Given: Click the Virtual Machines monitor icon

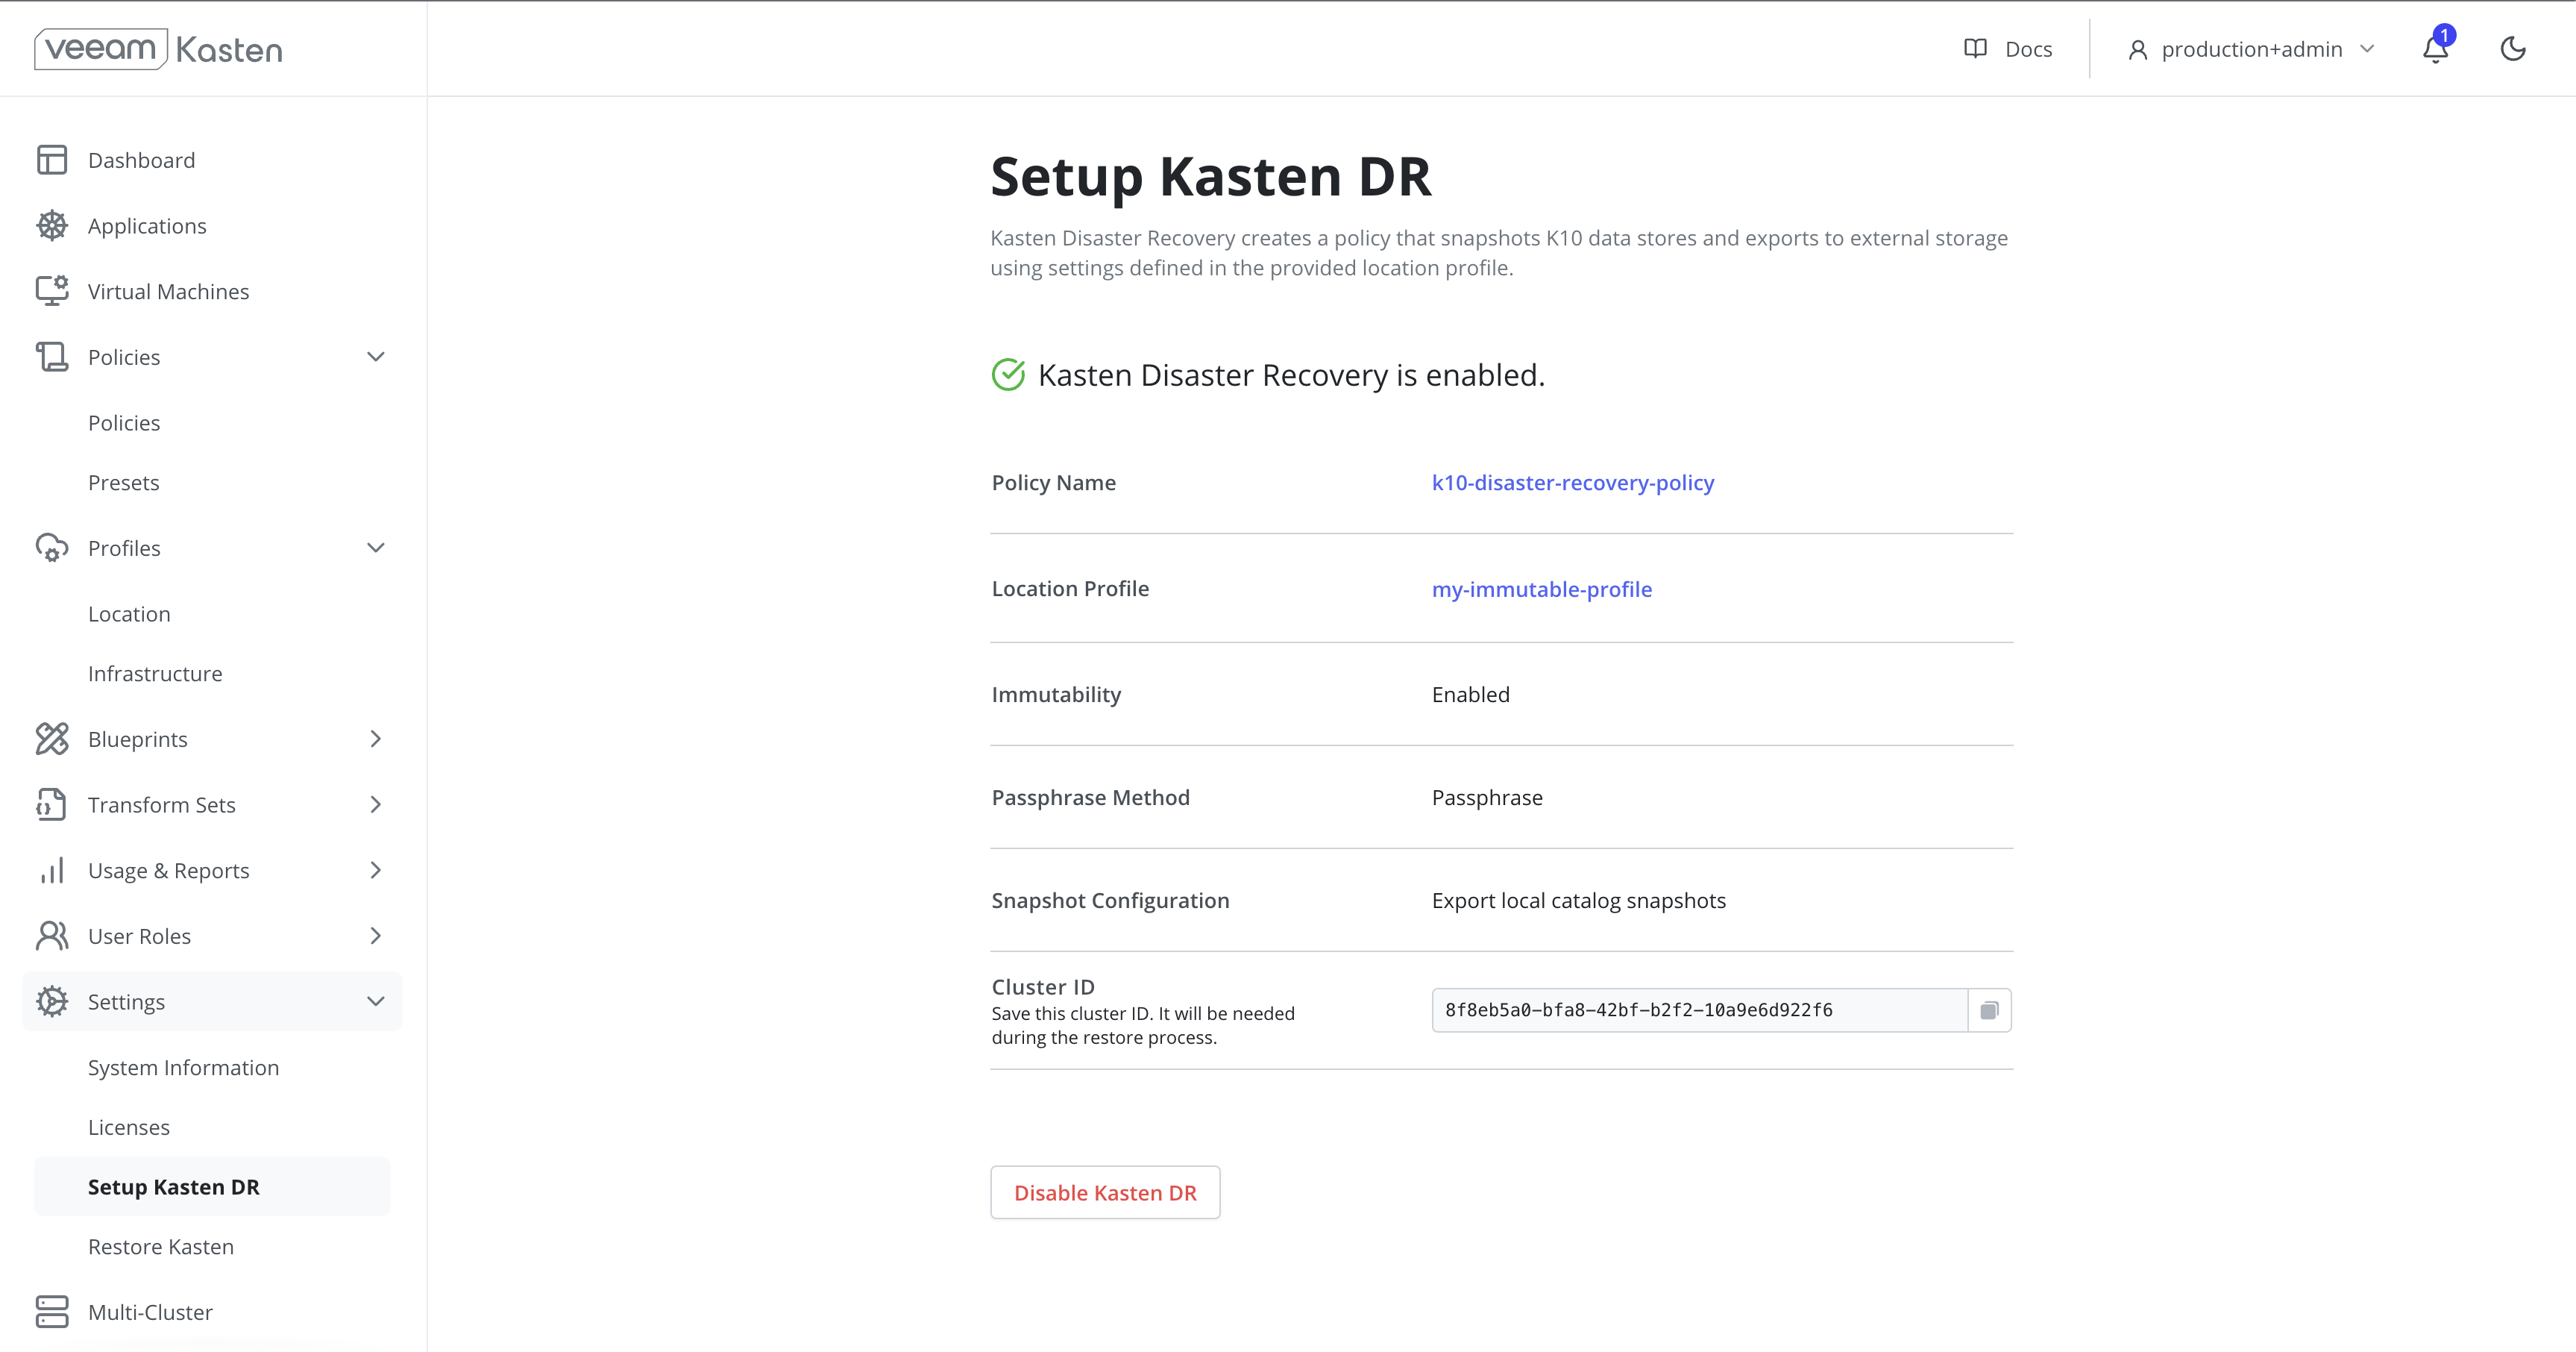Looking at the screenshot, I should [52, 291].
